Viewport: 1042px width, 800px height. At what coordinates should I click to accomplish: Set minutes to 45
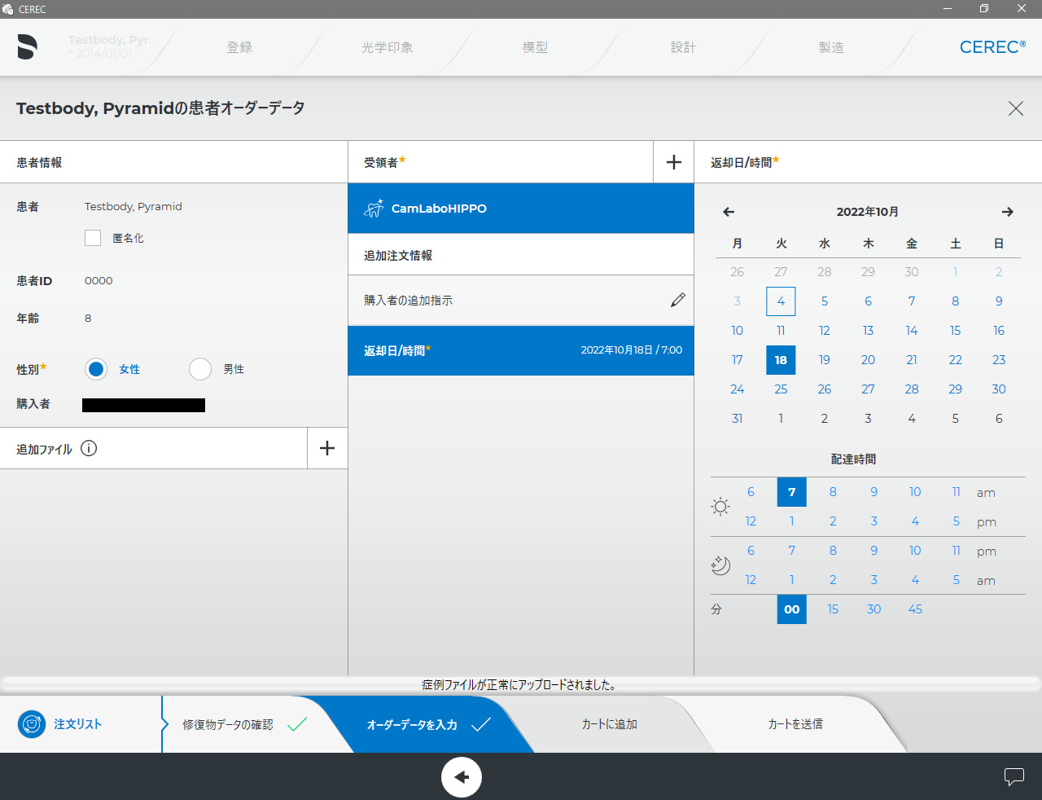pyautogui.click(x=915, y=609)
